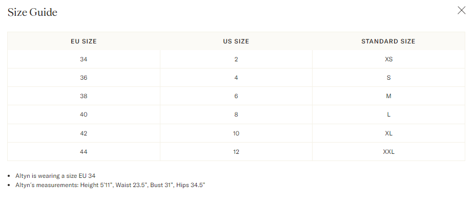Click the "Altyn is wearing a size" note
Image resolution: width=475 pixels, height=207 pixels.
pyautogui.click(x=55, y=176)
